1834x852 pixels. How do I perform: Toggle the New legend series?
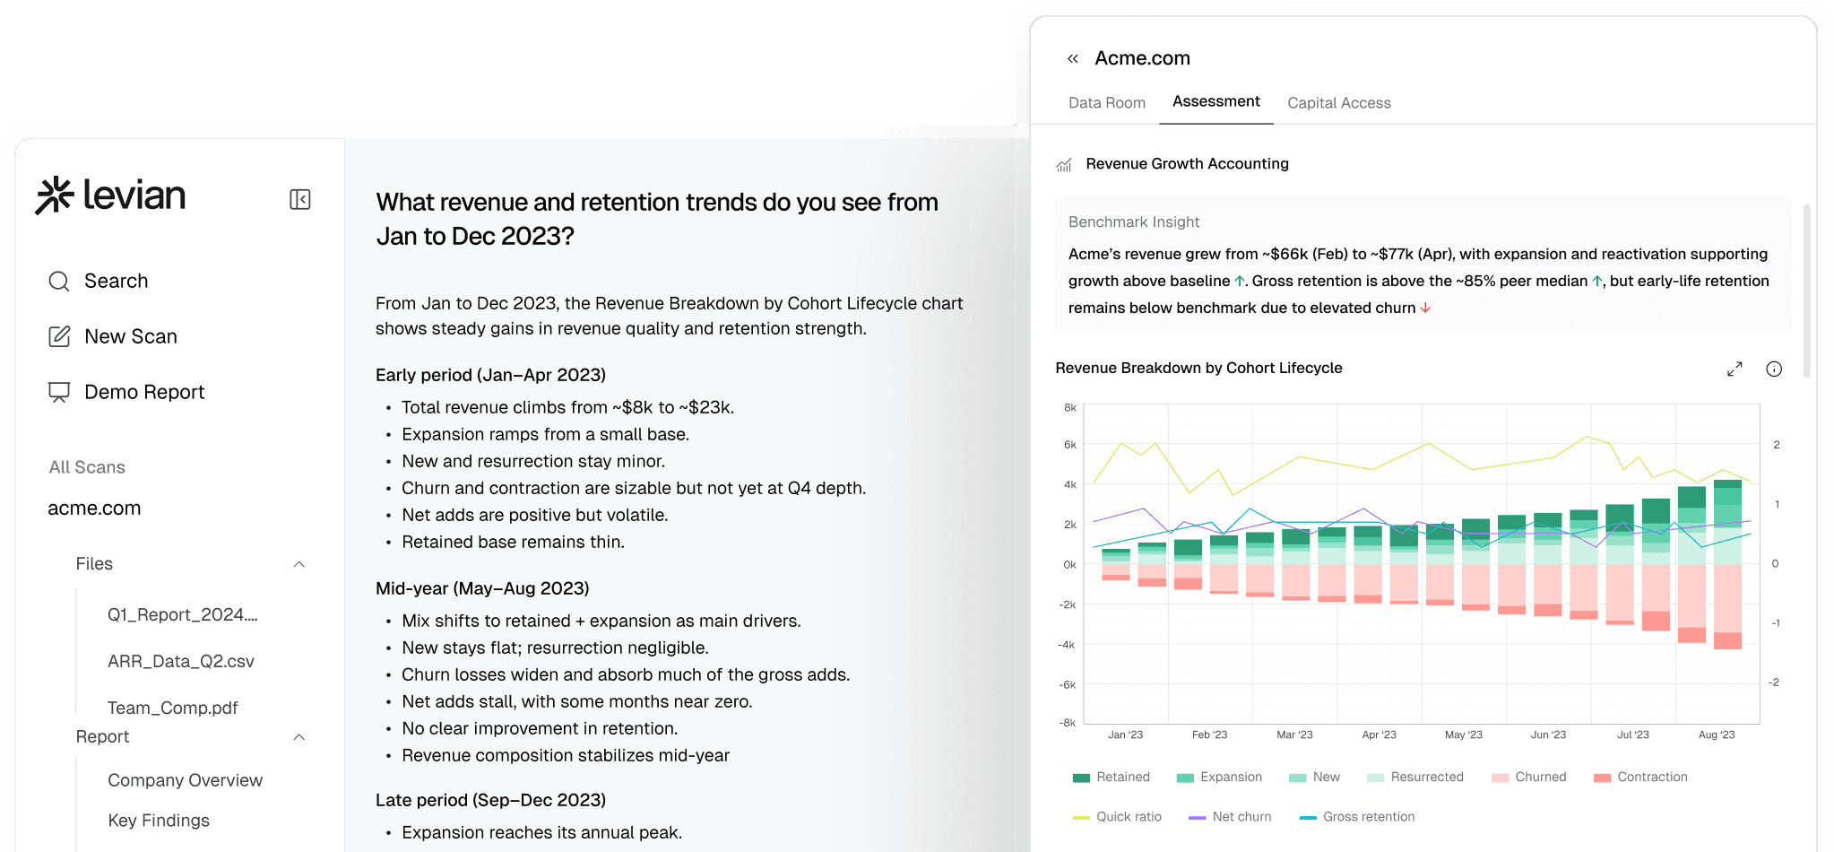point(1314,778)
